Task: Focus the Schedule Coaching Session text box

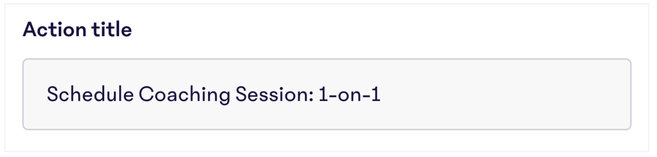Action: [326, 94]
